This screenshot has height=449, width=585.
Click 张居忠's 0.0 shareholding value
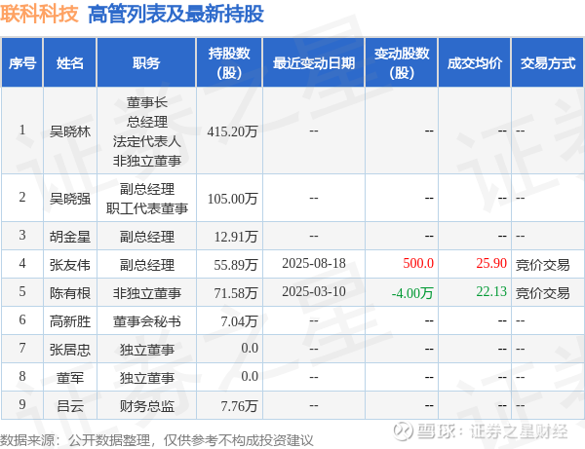[x=250, y=348]
